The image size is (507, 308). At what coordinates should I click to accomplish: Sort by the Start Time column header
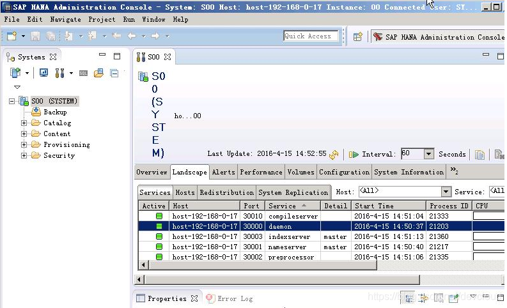tap(389, 206)
